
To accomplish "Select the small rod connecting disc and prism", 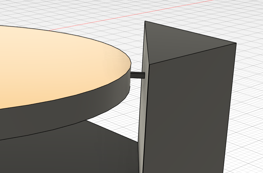I will coord(137,75).
